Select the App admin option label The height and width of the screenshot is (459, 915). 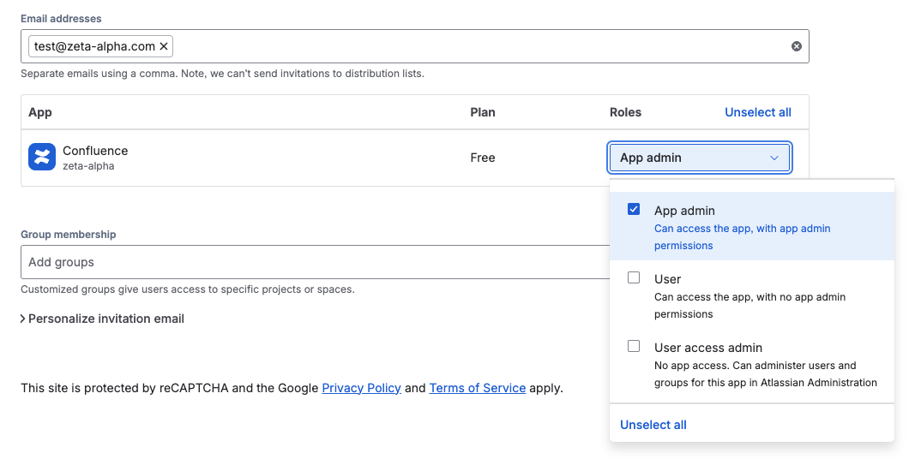click(x=684, y=211)
